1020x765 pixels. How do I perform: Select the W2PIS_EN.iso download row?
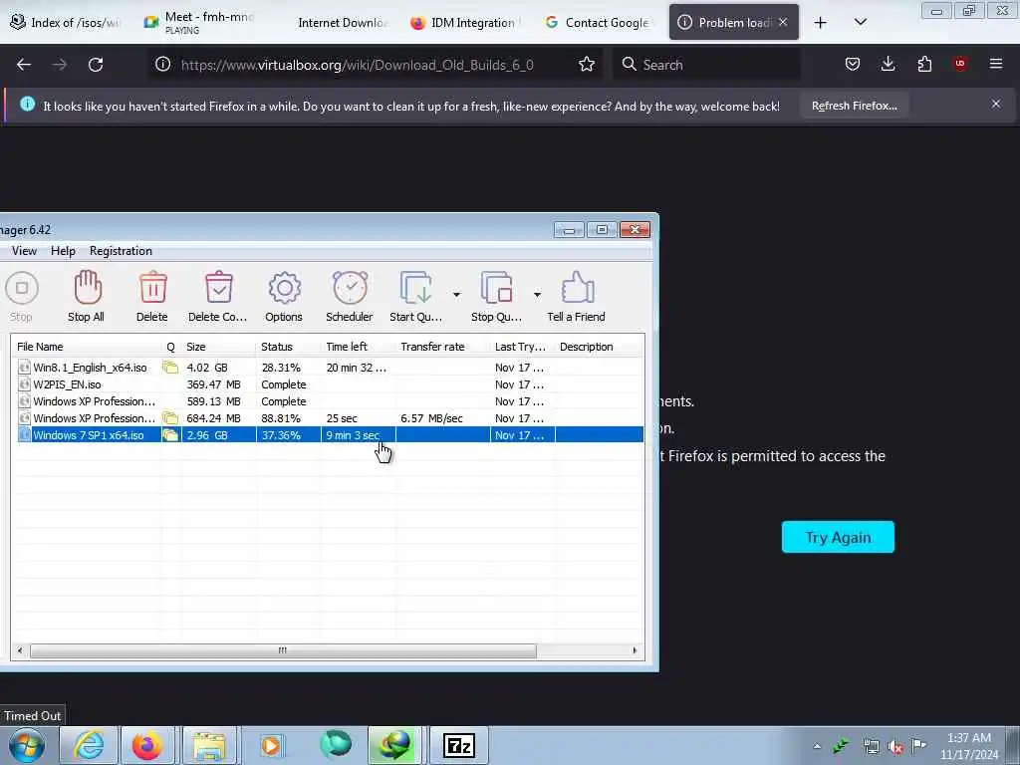pos(330,384)
